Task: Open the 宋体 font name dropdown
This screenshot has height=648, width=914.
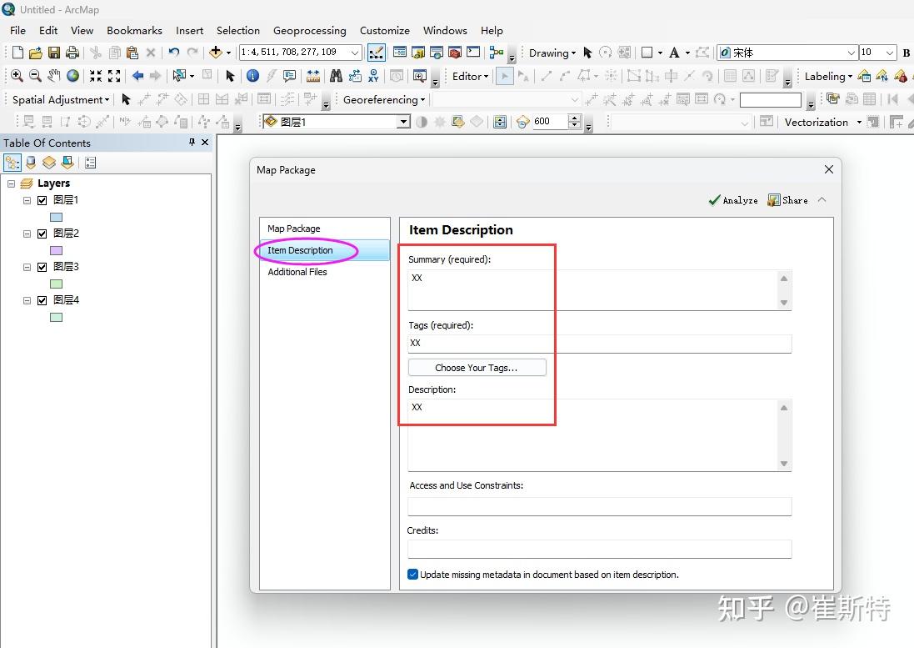Action: (x=851, y=53)
